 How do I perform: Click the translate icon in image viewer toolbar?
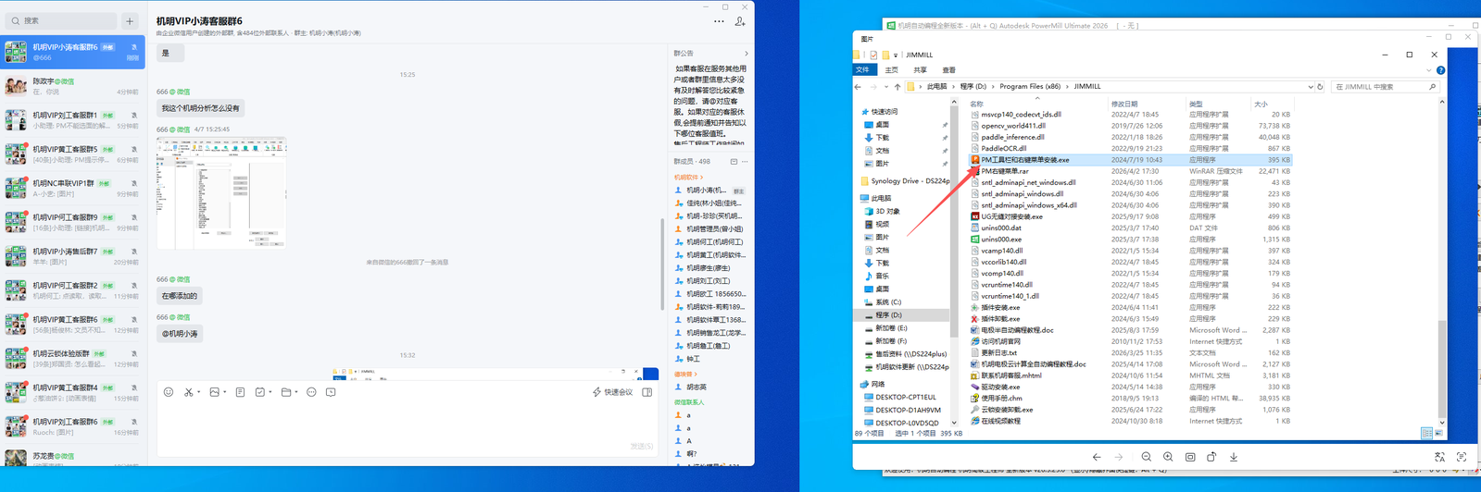(x=1439, y=457)
